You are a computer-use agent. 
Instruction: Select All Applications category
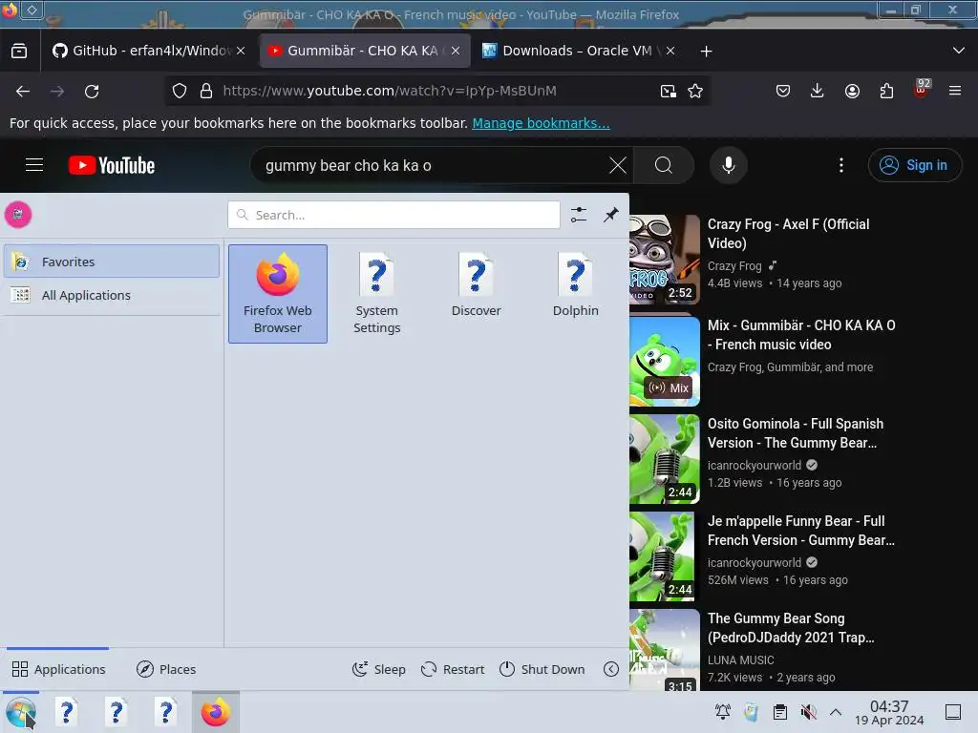pyautogui.click(x=112, y=295)
